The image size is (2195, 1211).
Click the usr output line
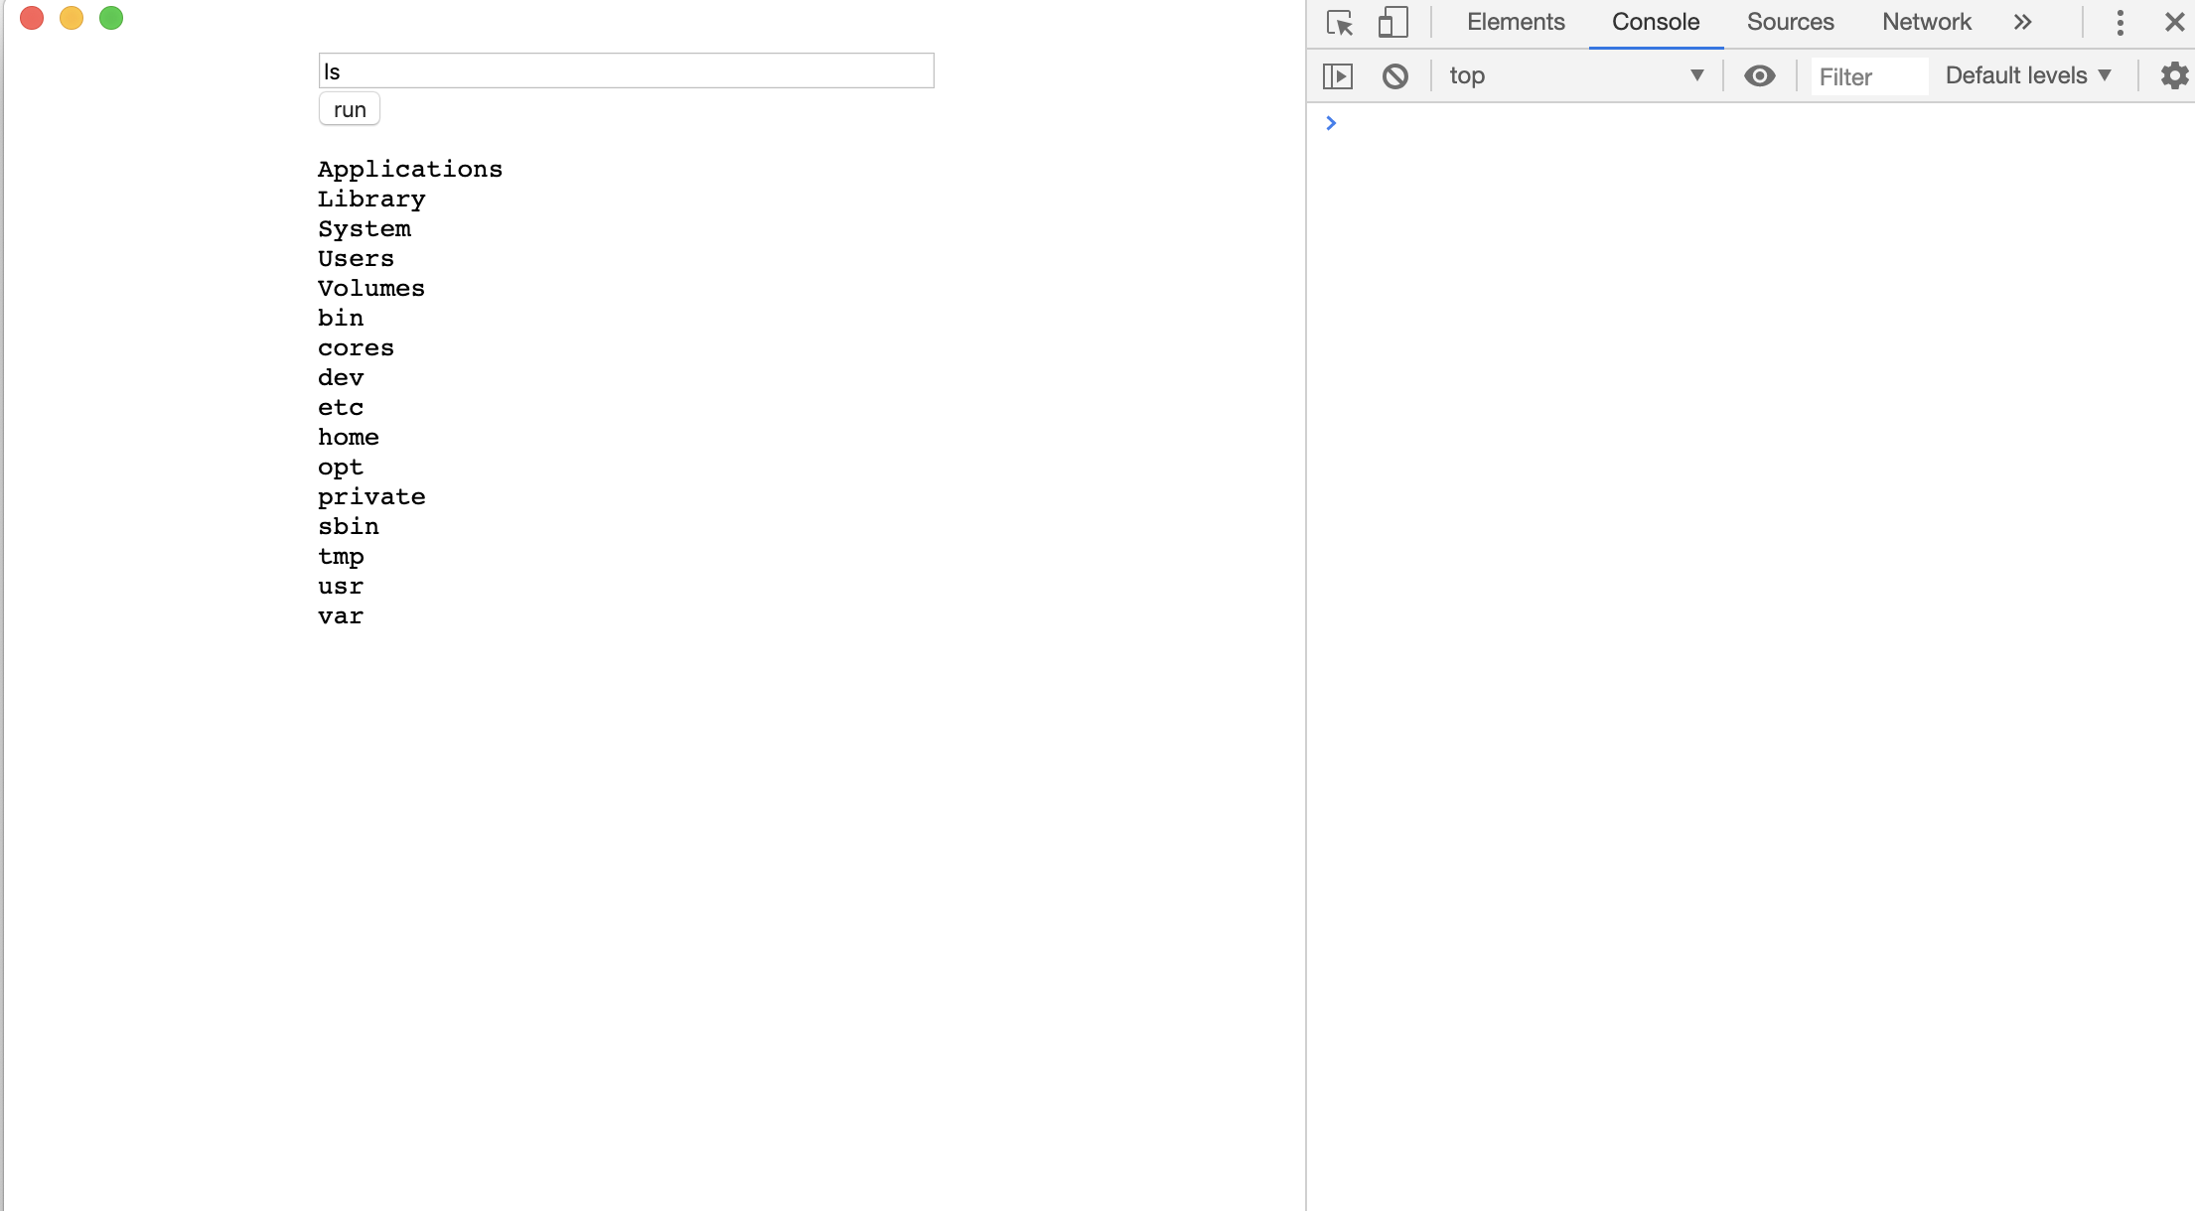tap(341, 586)
